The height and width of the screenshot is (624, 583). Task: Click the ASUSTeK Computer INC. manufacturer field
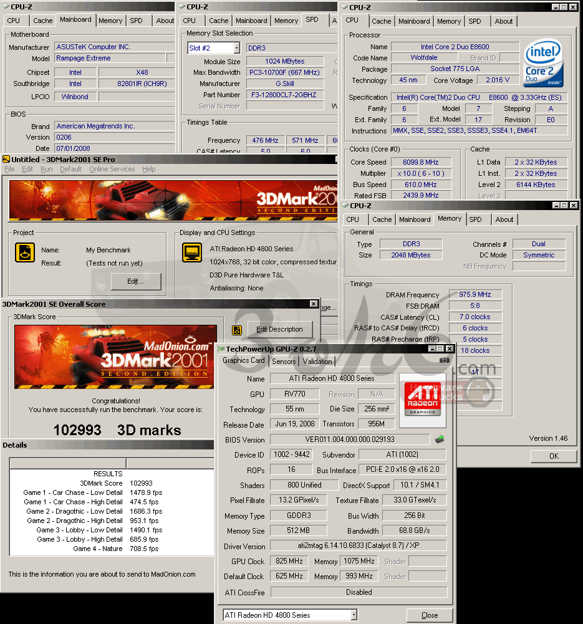click(x=114, y=47)
